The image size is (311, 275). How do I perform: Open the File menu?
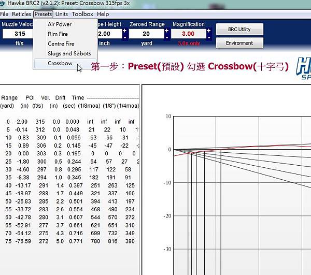click(4, 14)
